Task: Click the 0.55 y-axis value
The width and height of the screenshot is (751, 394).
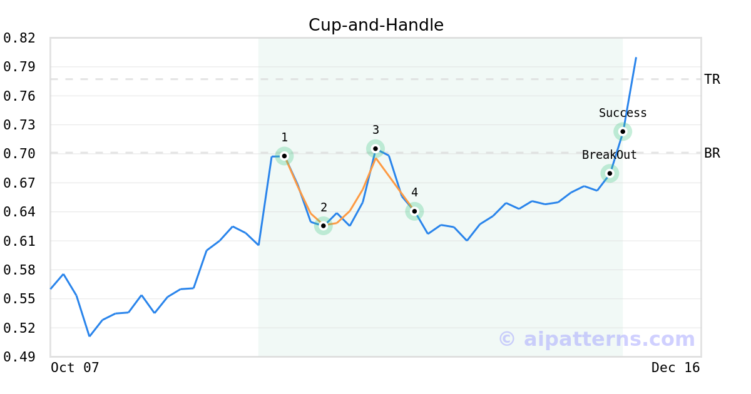Action: 19,299
